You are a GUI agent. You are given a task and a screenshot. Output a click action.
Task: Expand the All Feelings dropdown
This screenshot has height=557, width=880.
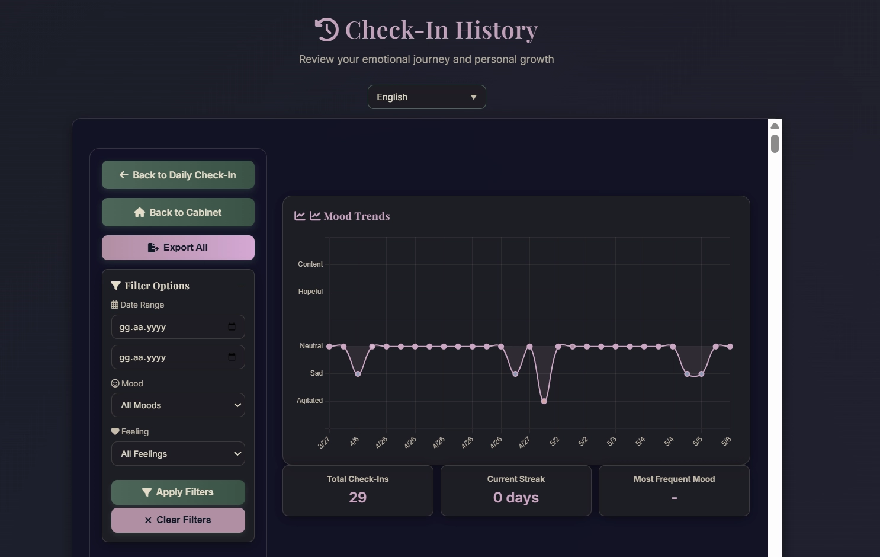coord(178,454)
